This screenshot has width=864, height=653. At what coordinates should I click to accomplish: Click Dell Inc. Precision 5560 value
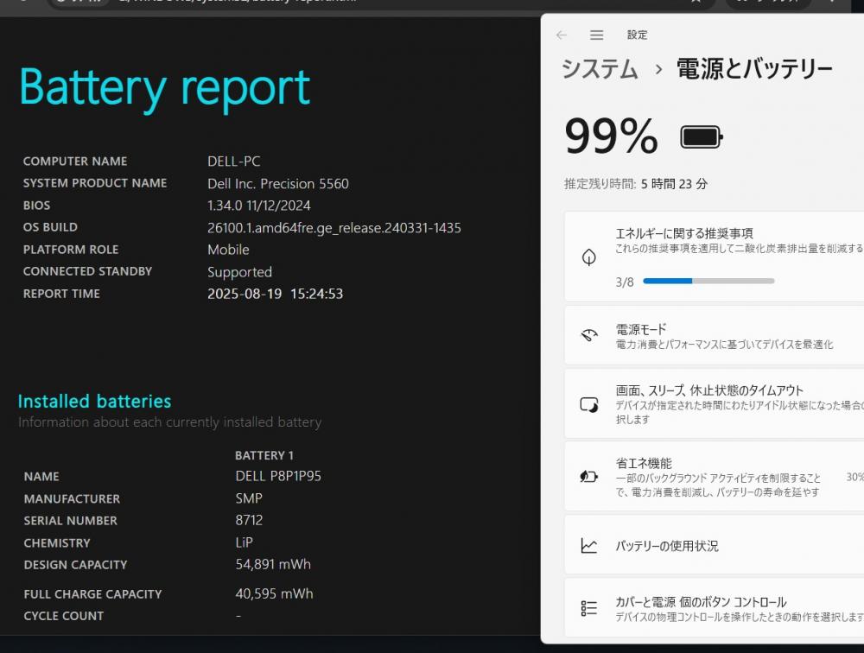(x=277, y=183)
